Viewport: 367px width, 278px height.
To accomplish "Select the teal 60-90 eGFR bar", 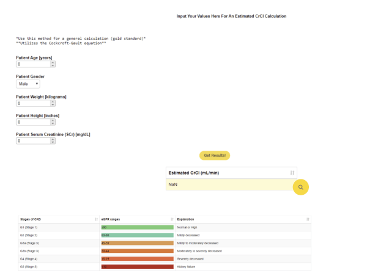I will tap(138, 235).
